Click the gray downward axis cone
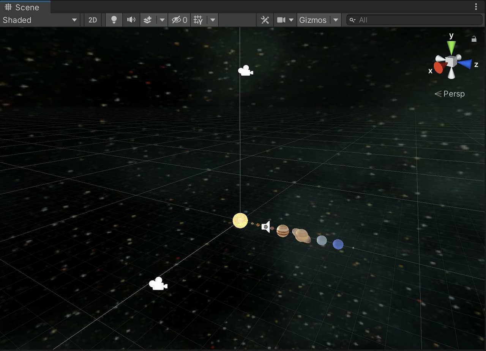The height and width of the screenshot is (351, 486). [x=451, y=74]
